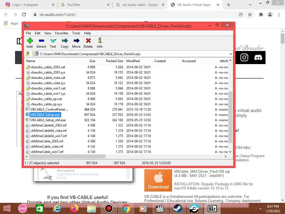Select vbaudio_cable_2003.cat file
This screenshot has height=214, width=285.
pyautogui.click(x=48, y=67)
